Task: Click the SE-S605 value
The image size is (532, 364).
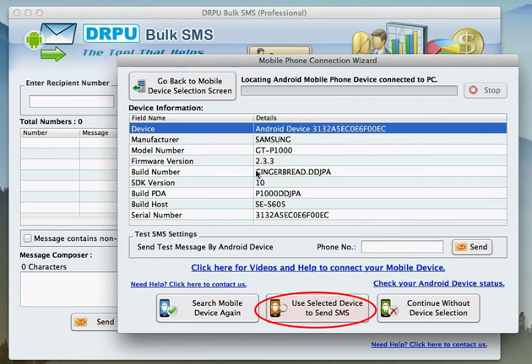Action: (x=270, y=205)
